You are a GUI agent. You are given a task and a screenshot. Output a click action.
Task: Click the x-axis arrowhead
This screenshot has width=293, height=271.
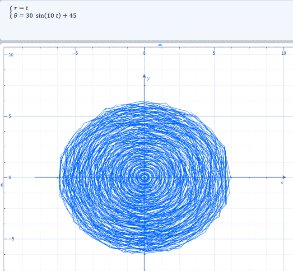point(284,177)
